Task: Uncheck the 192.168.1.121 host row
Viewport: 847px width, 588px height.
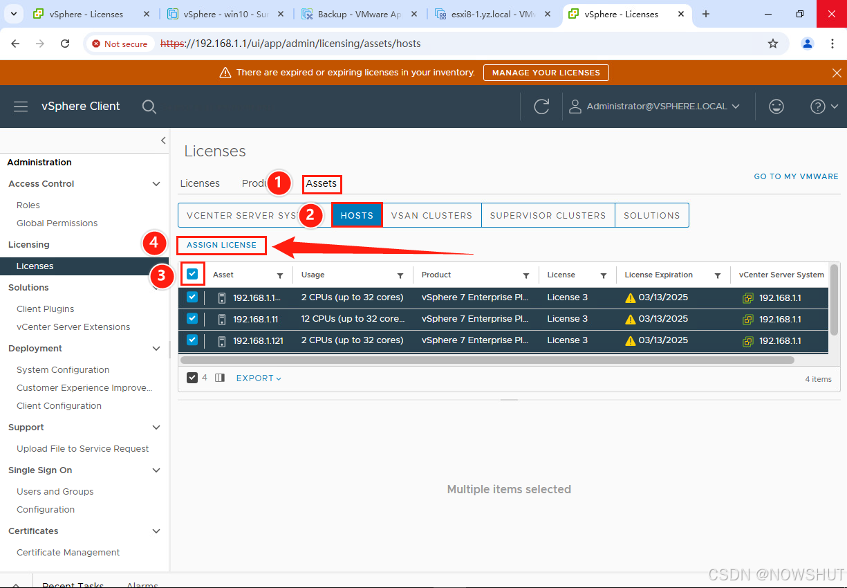Action: point(192,340)
